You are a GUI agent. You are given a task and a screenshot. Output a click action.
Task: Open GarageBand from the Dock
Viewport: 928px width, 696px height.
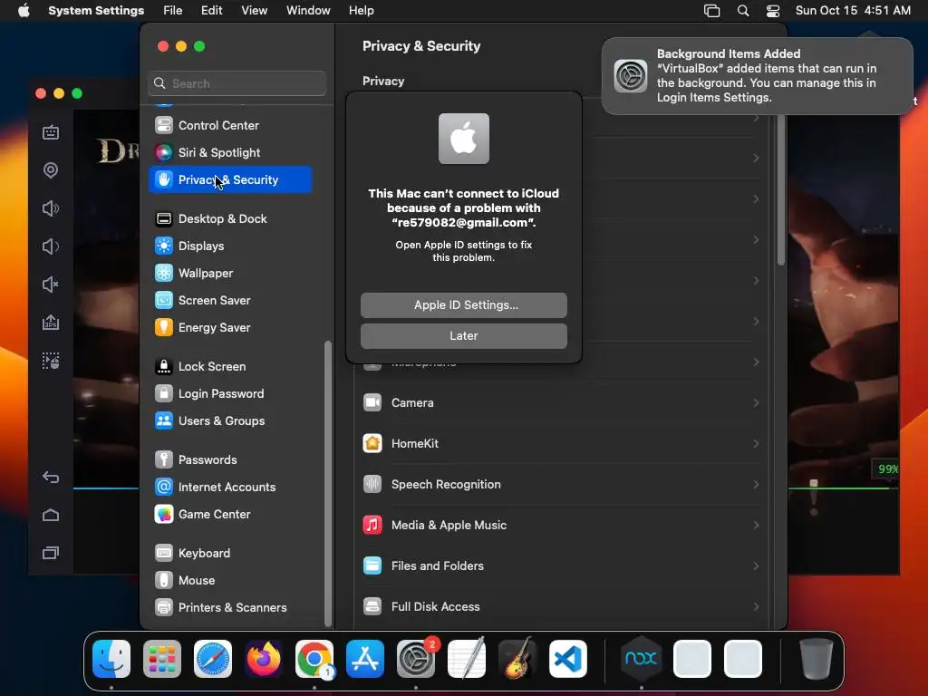[x=517, y=659]
